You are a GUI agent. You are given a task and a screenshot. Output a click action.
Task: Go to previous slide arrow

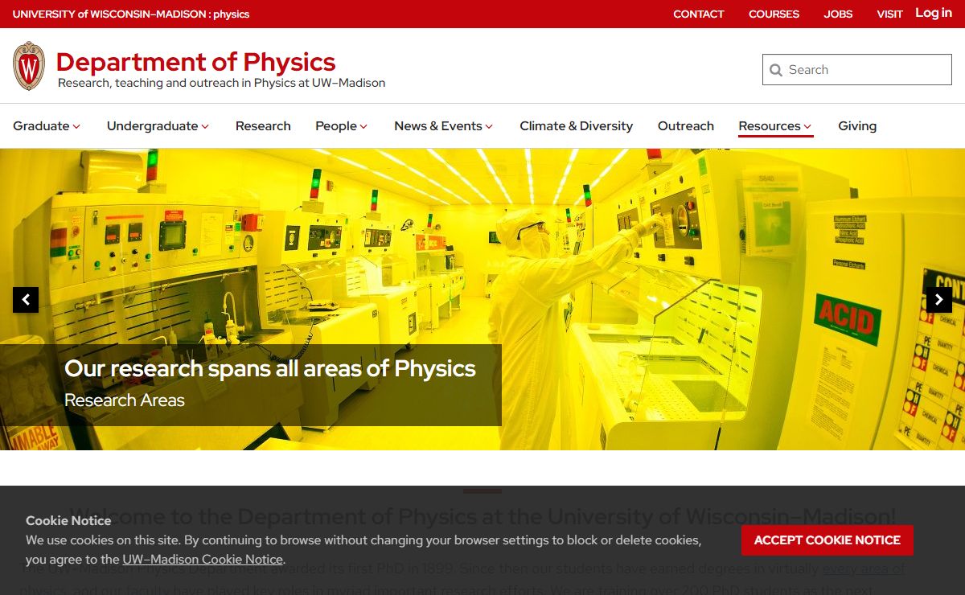click(26, 300)
